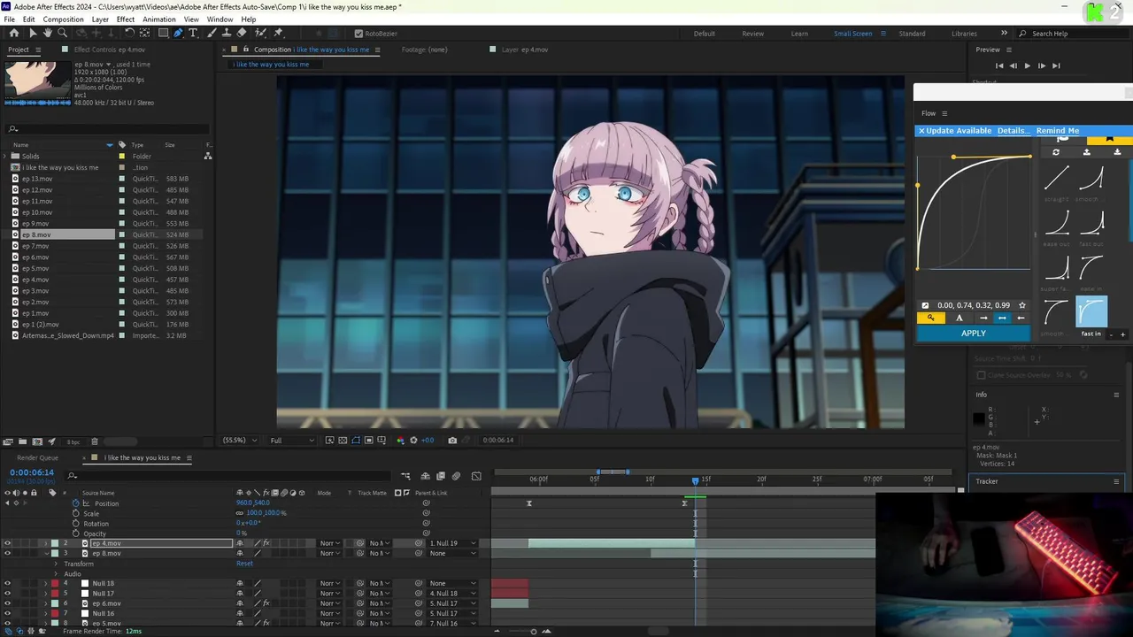Select the Eraser tool

(243, 33)
